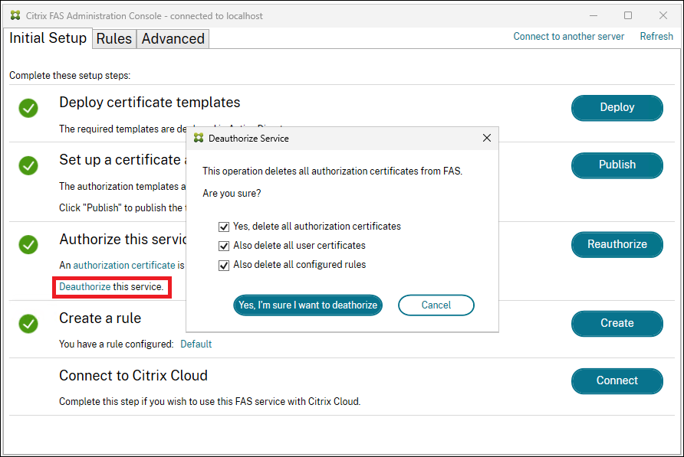Select the Initial Setup tab
The width and height of the screenshot is (684, 457).
tap(48, 38)
